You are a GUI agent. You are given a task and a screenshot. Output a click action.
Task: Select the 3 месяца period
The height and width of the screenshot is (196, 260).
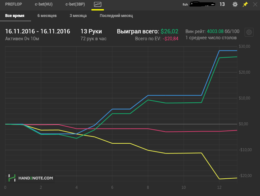pyautogui.click(x=78, y=16)
